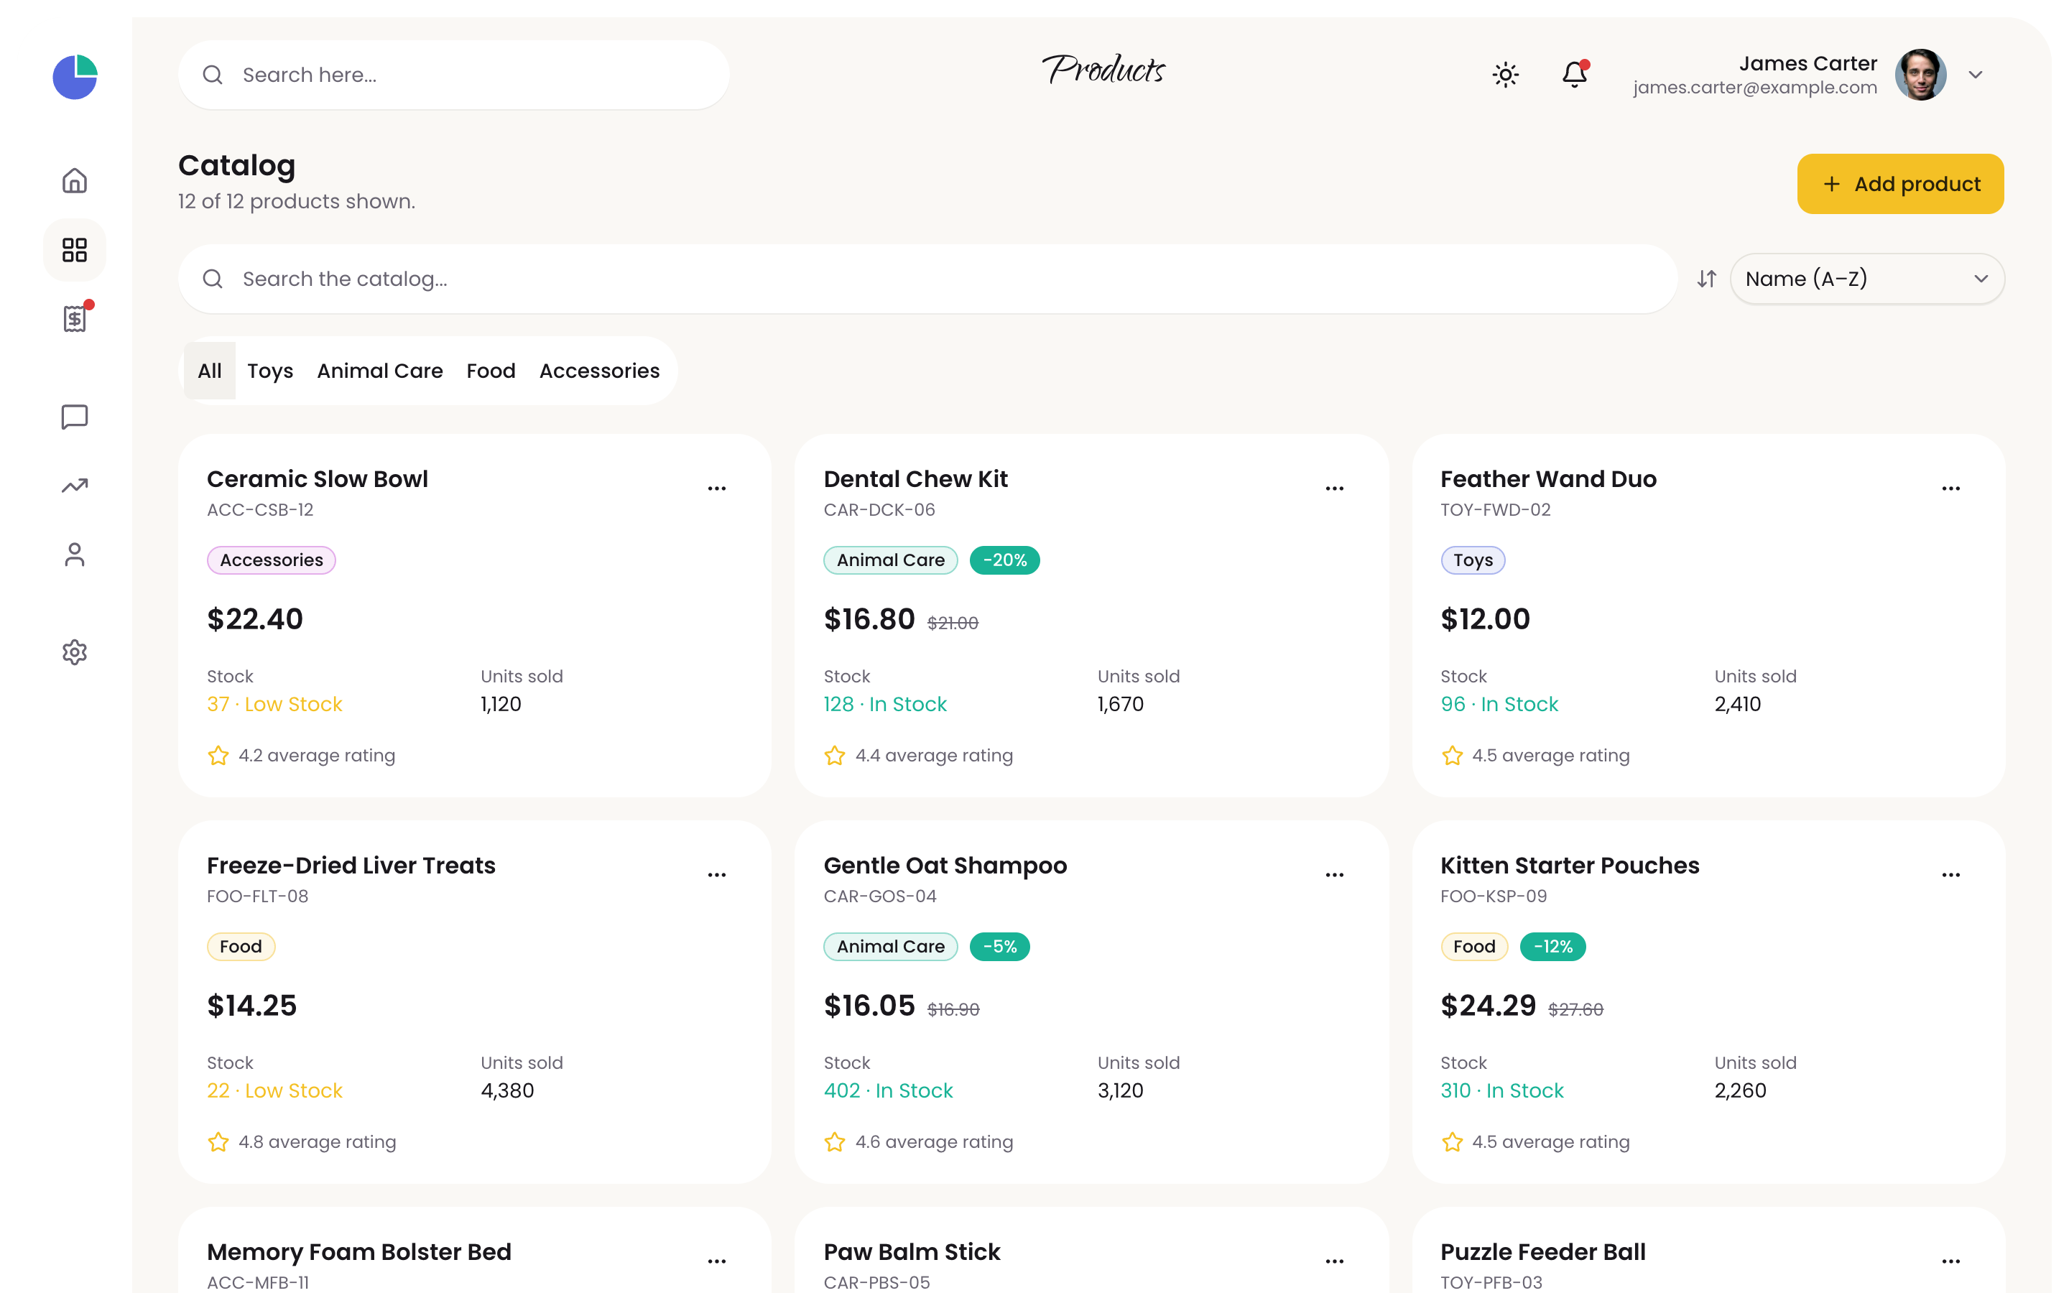Click the 4.8 average rating star
This screenshot has width=2069, height=1293.
[x=218, y=1141]
